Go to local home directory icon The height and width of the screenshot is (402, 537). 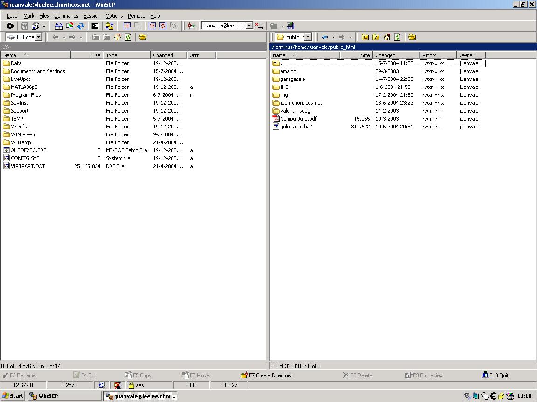coord(117,37)
